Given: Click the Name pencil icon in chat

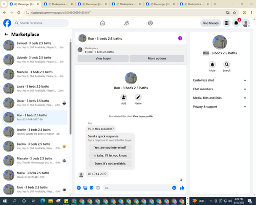Looking at the screenshot, I should tap(138, 97).
